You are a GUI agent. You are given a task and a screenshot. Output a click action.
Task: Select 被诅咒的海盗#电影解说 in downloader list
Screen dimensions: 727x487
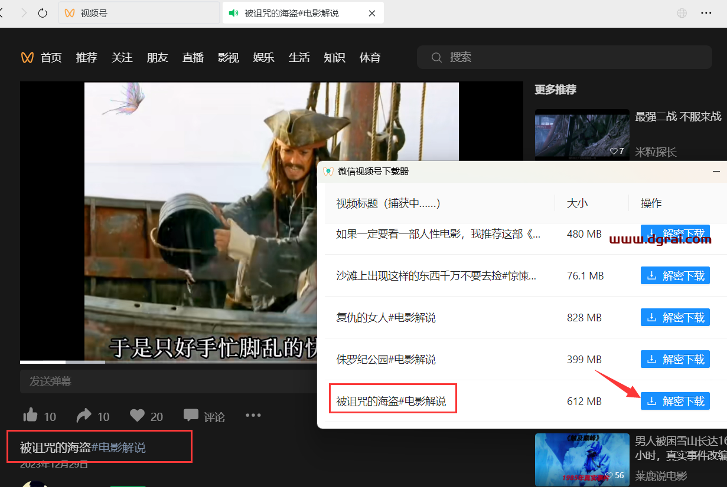tap(391, 401)
